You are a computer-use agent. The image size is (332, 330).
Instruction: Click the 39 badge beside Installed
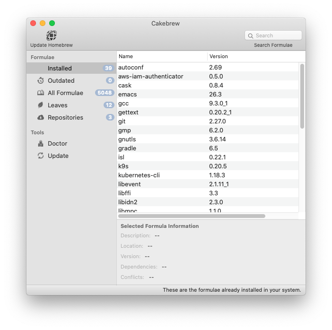108,68
